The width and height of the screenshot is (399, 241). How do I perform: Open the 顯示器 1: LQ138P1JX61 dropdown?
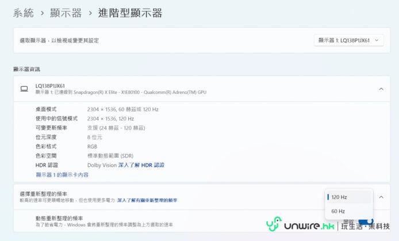(349, 40)
